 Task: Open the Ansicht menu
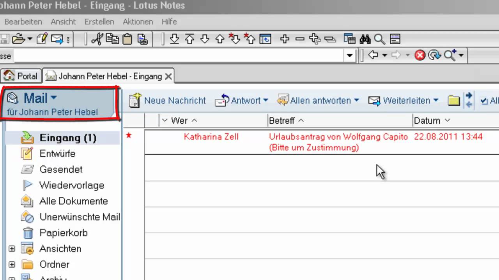(63, 22)
